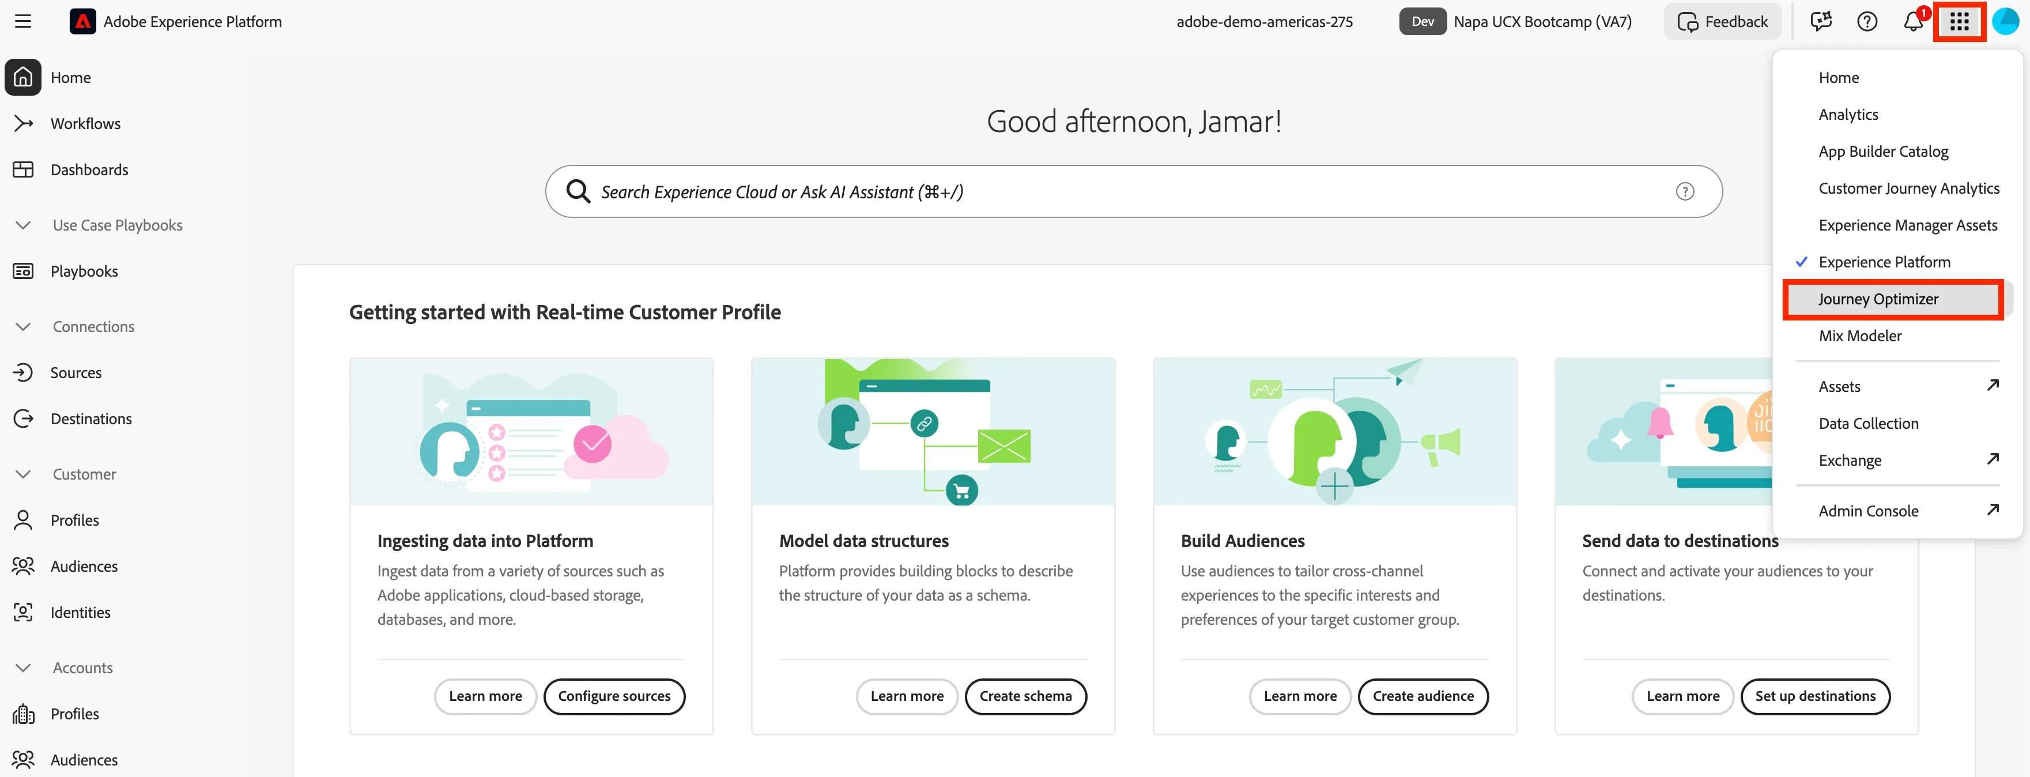Click Learn more under Build Audiences
2030x777 pixels.
click(1300, 697)
